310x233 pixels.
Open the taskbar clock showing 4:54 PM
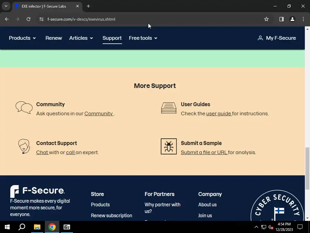click(x=284, y=227)
